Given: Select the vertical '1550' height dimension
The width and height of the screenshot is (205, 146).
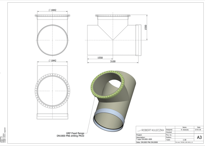Looking at the screenshot, I should (146, 27).
